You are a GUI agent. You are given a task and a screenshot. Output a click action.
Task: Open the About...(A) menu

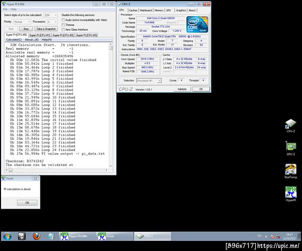[x=32, y=40]
